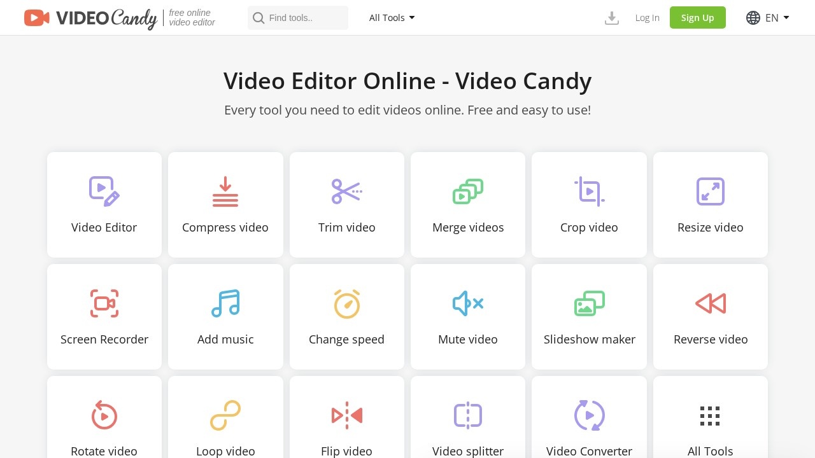Select the Rotate video icon

pyautogui.click(x=104, y=415)
